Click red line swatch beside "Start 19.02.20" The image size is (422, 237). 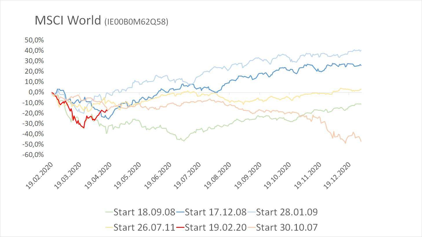pos(180,227)
